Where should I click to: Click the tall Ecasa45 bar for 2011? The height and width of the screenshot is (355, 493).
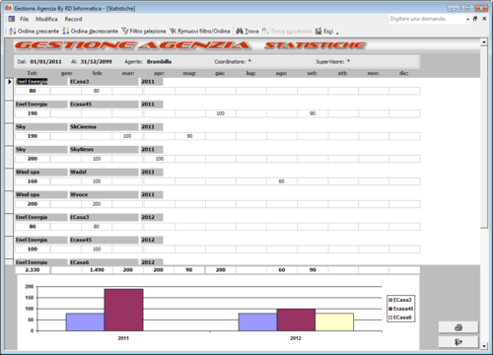[123, 310]
